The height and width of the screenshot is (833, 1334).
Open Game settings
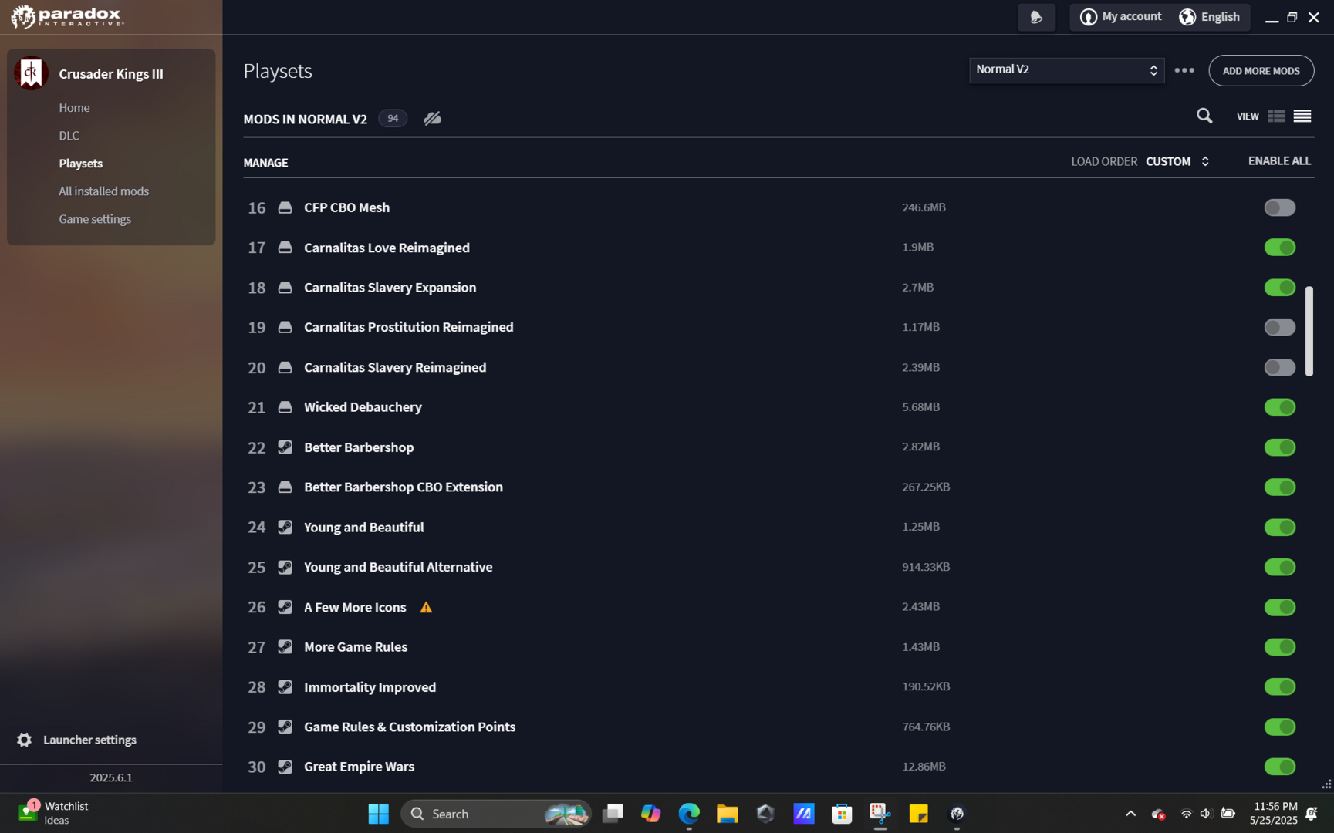(95, 219)
